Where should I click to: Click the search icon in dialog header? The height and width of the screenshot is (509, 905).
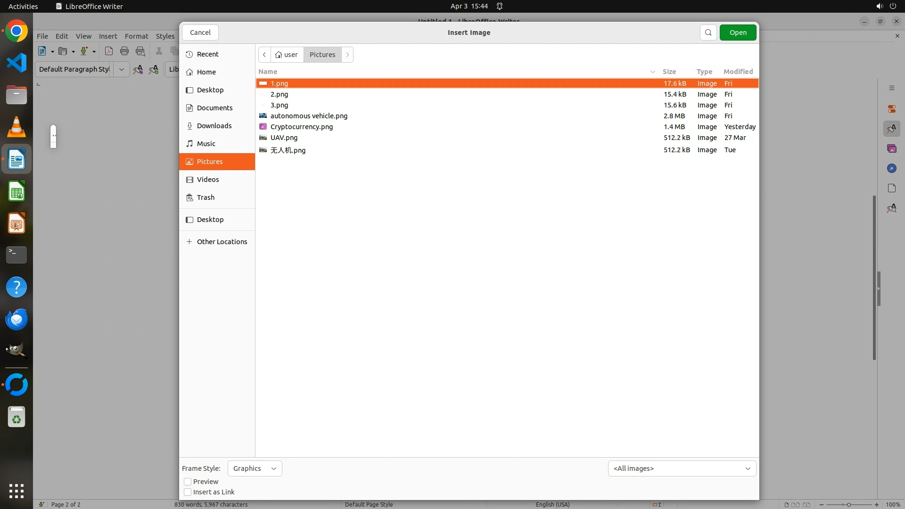[x=708, y=33]
